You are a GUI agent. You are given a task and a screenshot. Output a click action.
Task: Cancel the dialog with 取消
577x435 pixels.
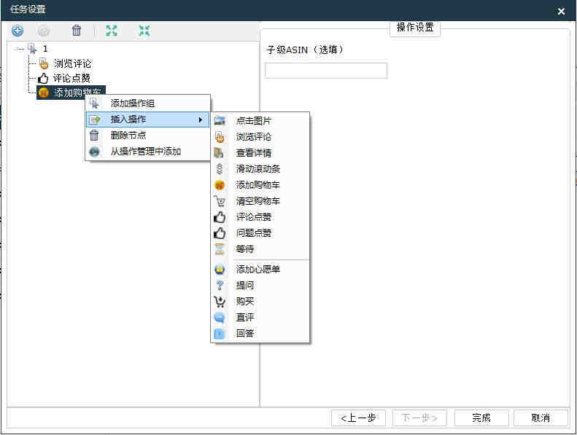[x=541, y=418]
